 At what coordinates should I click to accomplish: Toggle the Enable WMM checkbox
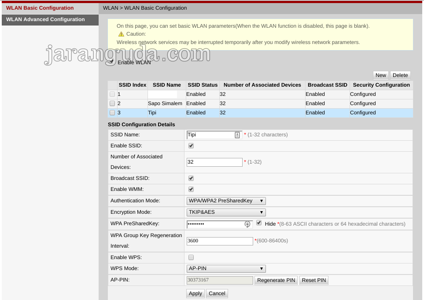tap(191, 189)
